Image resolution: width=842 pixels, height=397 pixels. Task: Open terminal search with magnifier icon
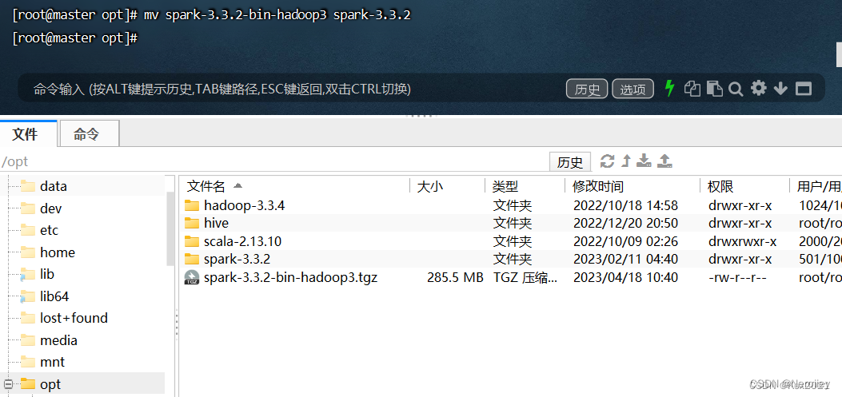[x=735, y=89]
